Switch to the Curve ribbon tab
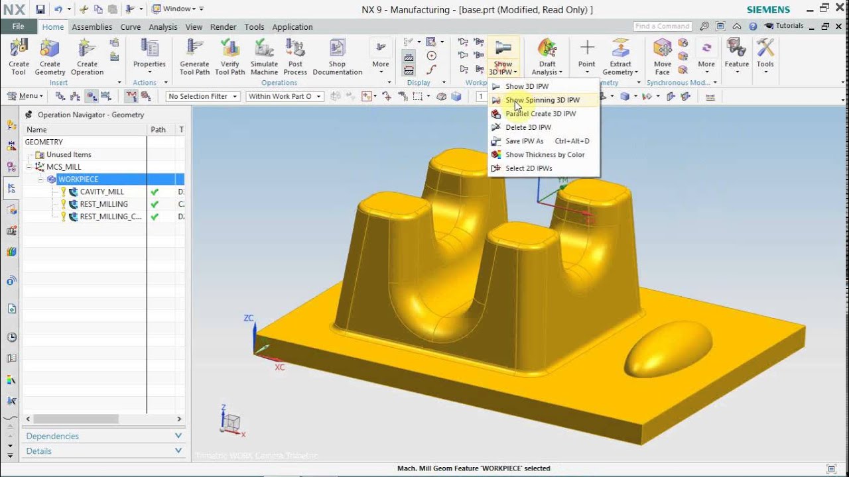 (130, 27)
